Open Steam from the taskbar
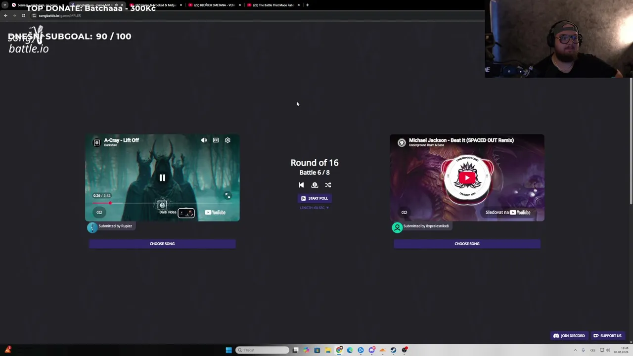This screenshot has height=356, width=633. [x=393, y=350]
